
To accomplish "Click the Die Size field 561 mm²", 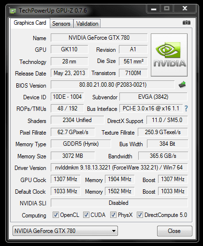I will 133,61.
